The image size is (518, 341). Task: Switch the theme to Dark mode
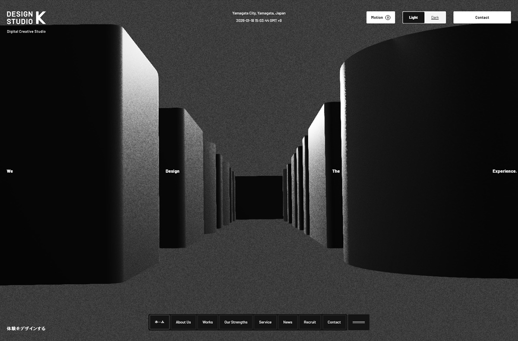[x=435, y=17]
